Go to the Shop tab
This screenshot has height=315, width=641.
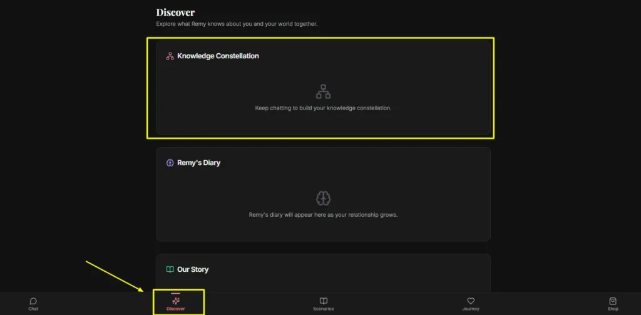click(612, 304)
